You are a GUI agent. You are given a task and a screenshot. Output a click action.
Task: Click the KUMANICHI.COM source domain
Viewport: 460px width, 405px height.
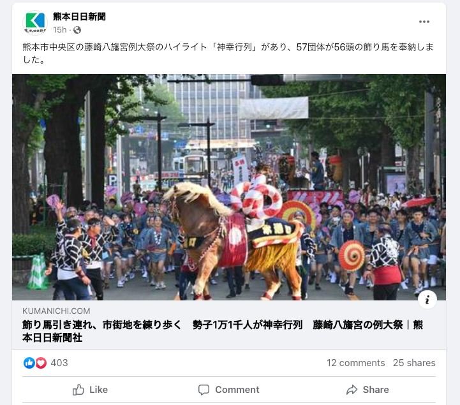(56, 311)
